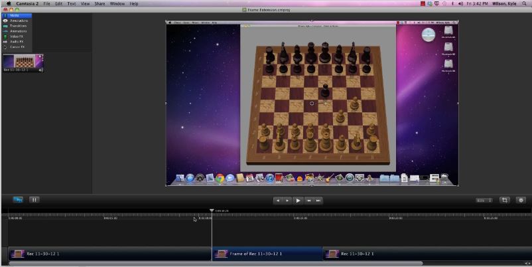The width and height of the screenshot is (532, 267).
Task: Click the pause-style button next to record
Action: [x=34, y=199]
